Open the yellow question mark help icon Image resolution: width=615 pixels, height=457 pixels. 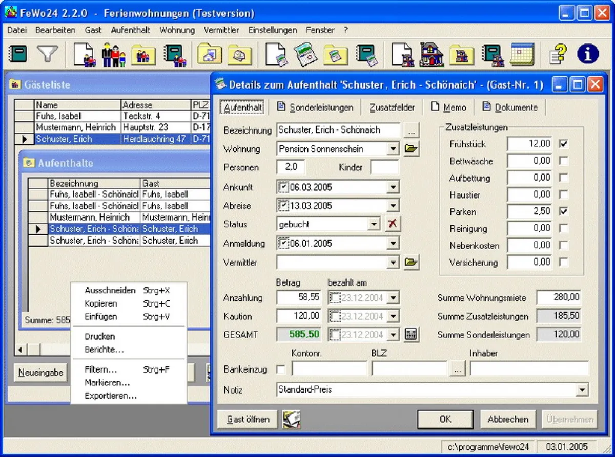pyautogui.click(x=558, y=54)
